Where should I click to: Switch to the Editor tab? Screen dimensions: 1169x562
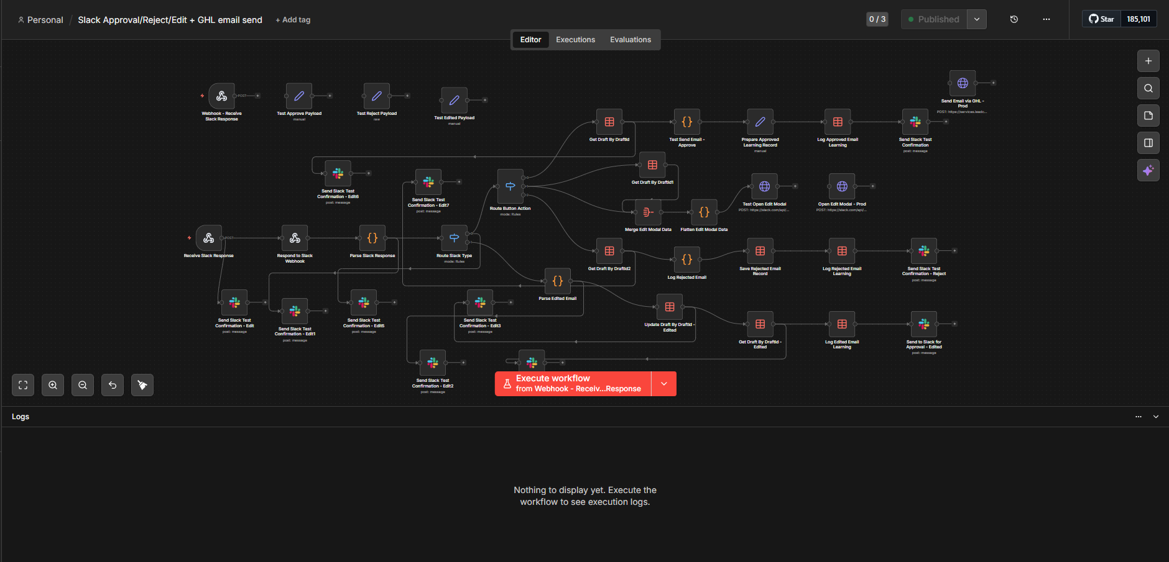coord(530,40)
